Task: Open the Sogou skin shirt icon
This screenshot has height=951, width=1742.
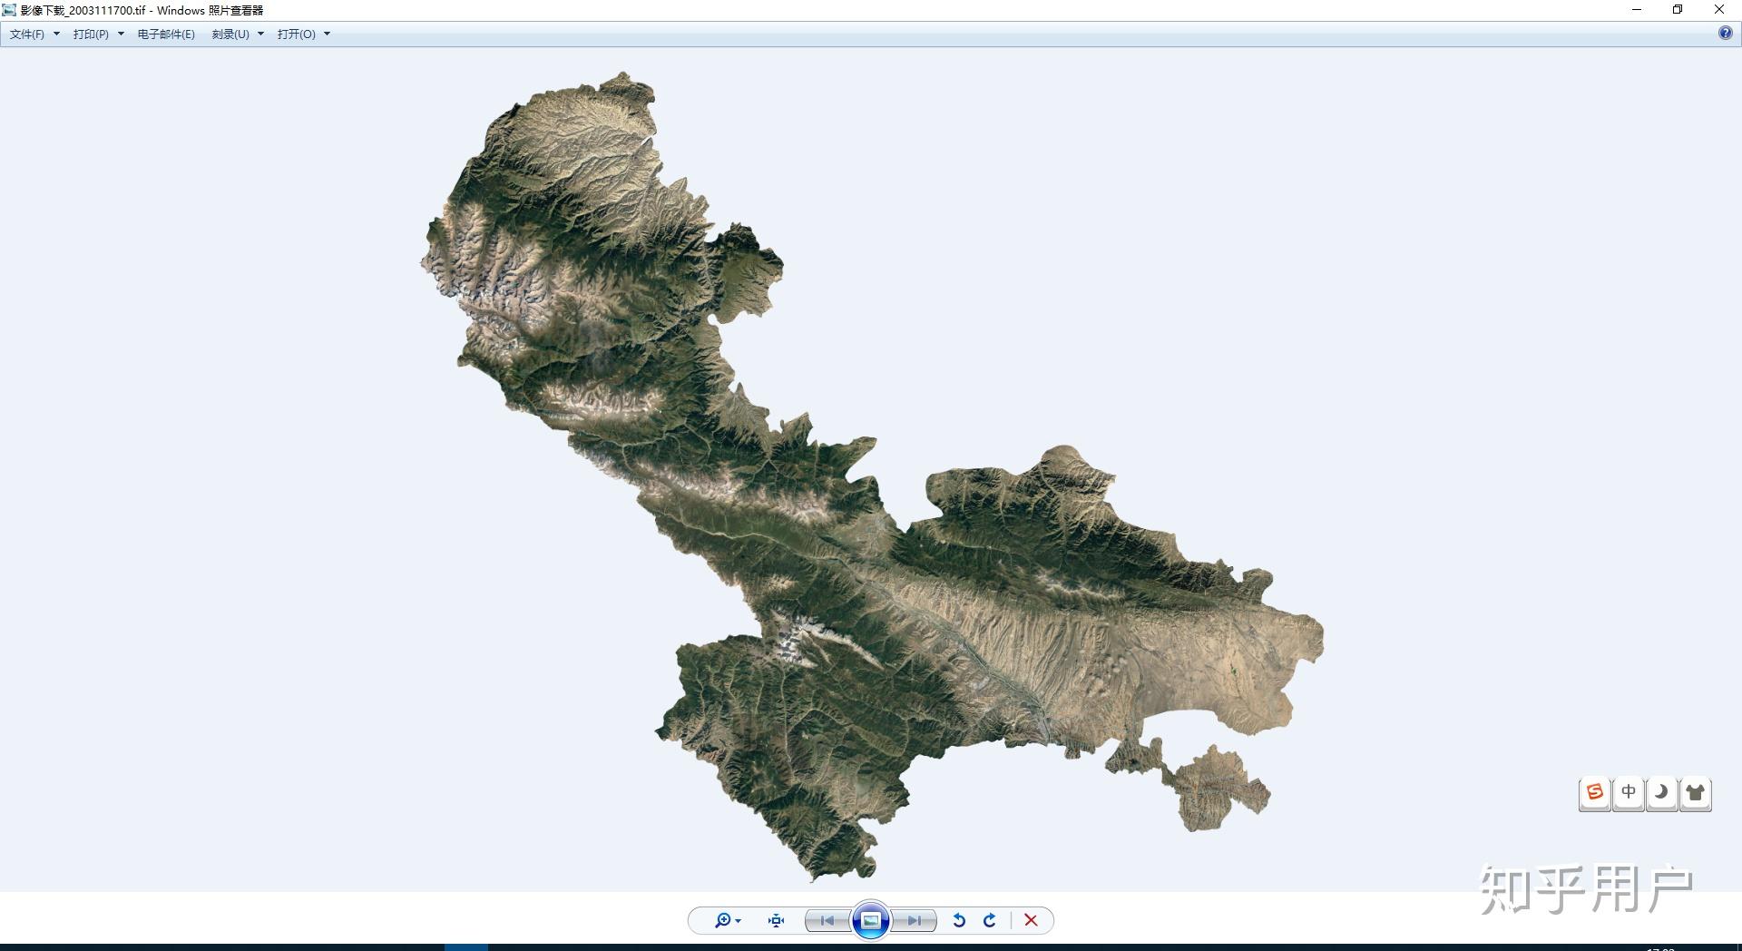Action: (1695, 793)
